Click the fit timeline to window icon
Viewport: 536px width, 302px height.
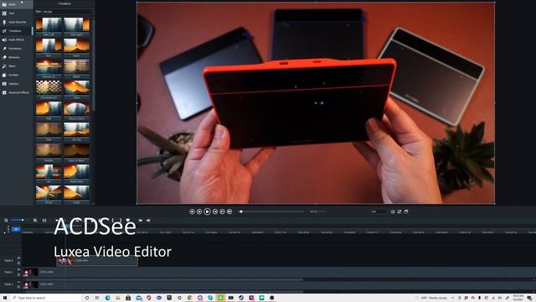pos(44,221)
